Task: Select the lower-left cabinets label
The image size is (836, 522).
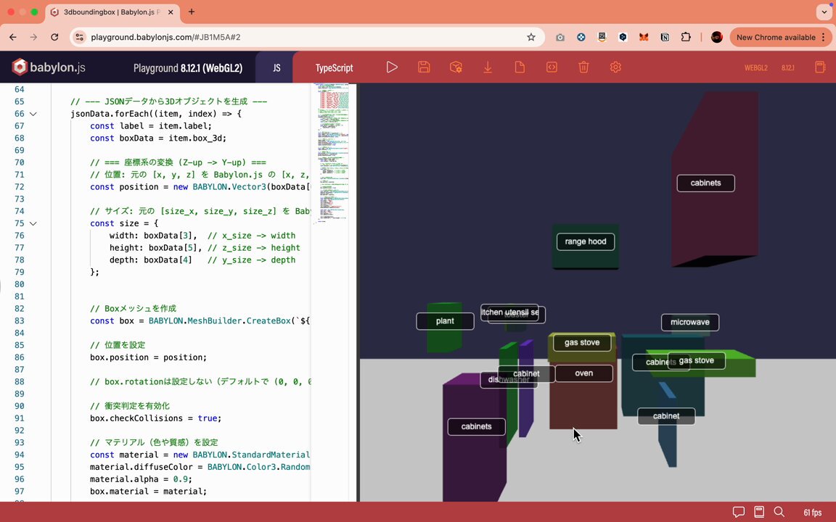Action: [x=477, y=426]
